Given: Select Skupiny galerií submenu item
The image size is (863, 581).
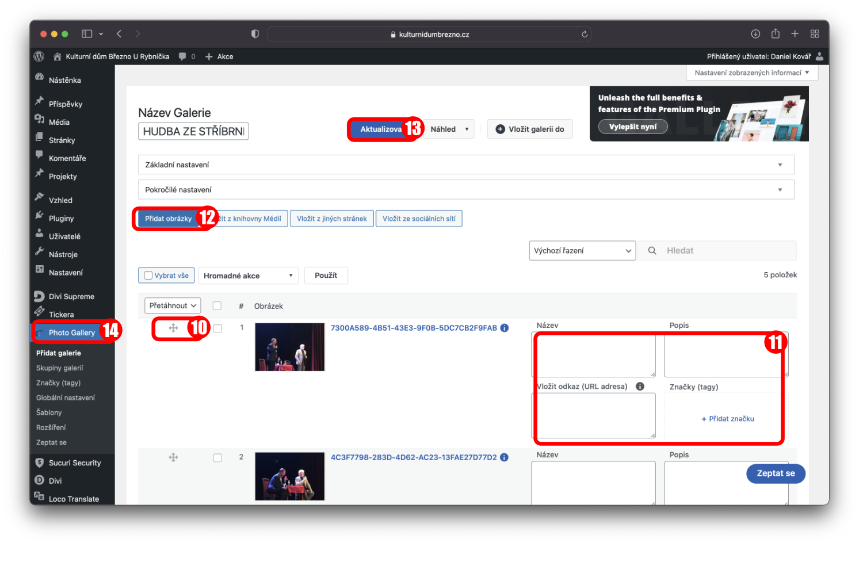Looking at the screenshot, I should [x=60, y=368].
